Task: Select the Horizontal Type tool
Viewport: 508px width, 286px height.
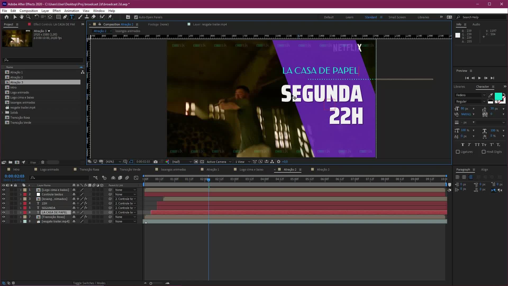Action: [x=72, y=17]
